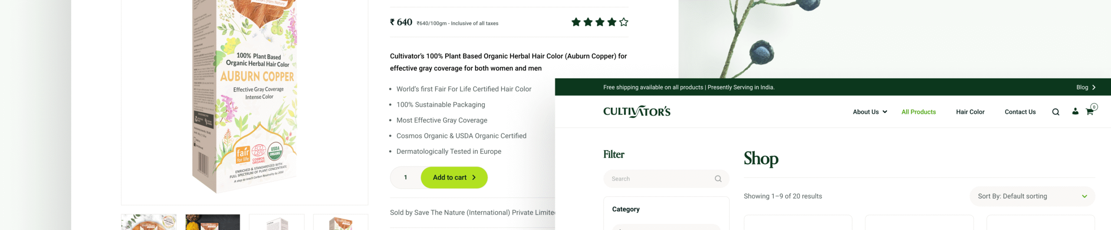Viewport: 1111px width, 230px height.
Task: Click 'Cosmos Organic & USDA Organic Certified' text
Action: point(461,136)
